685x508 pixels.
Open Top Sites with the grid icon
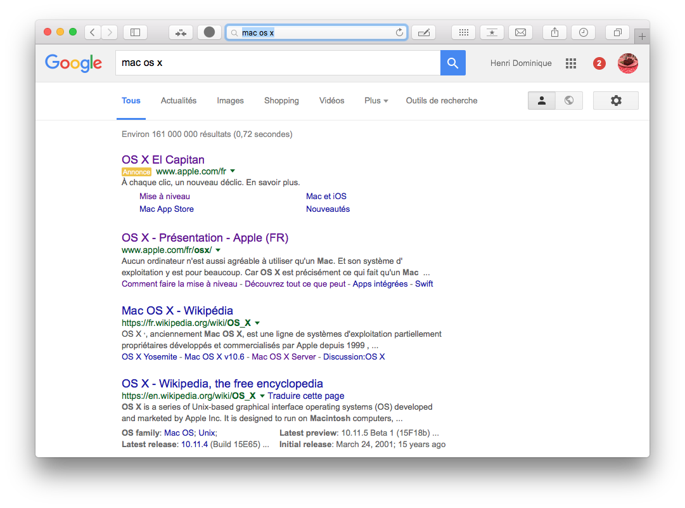click(x=463, y=32)
